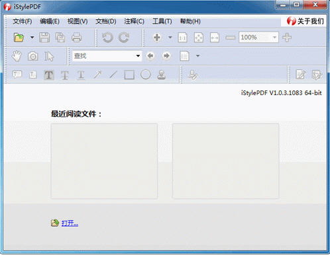The width and height of the screenshot is (330, 255).
Task: Click the first empty recent file thumbnail
Action: pos(104,161)
